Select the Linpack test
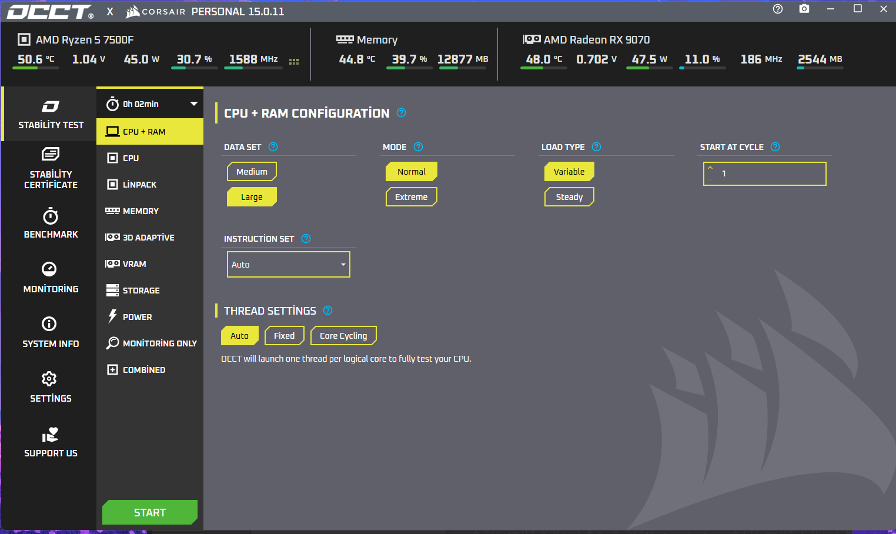This screenshot has height=534, width=896. click(x=150, y=185)
